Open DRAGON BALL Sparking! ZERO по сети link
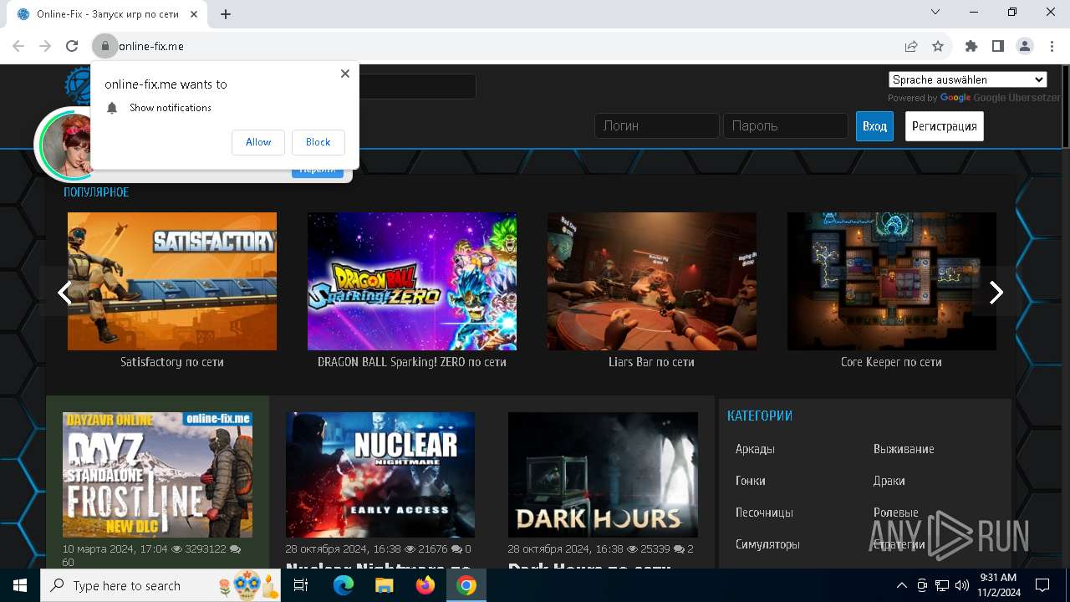This screenshot has width=1070, height=602. click(412, 362)
